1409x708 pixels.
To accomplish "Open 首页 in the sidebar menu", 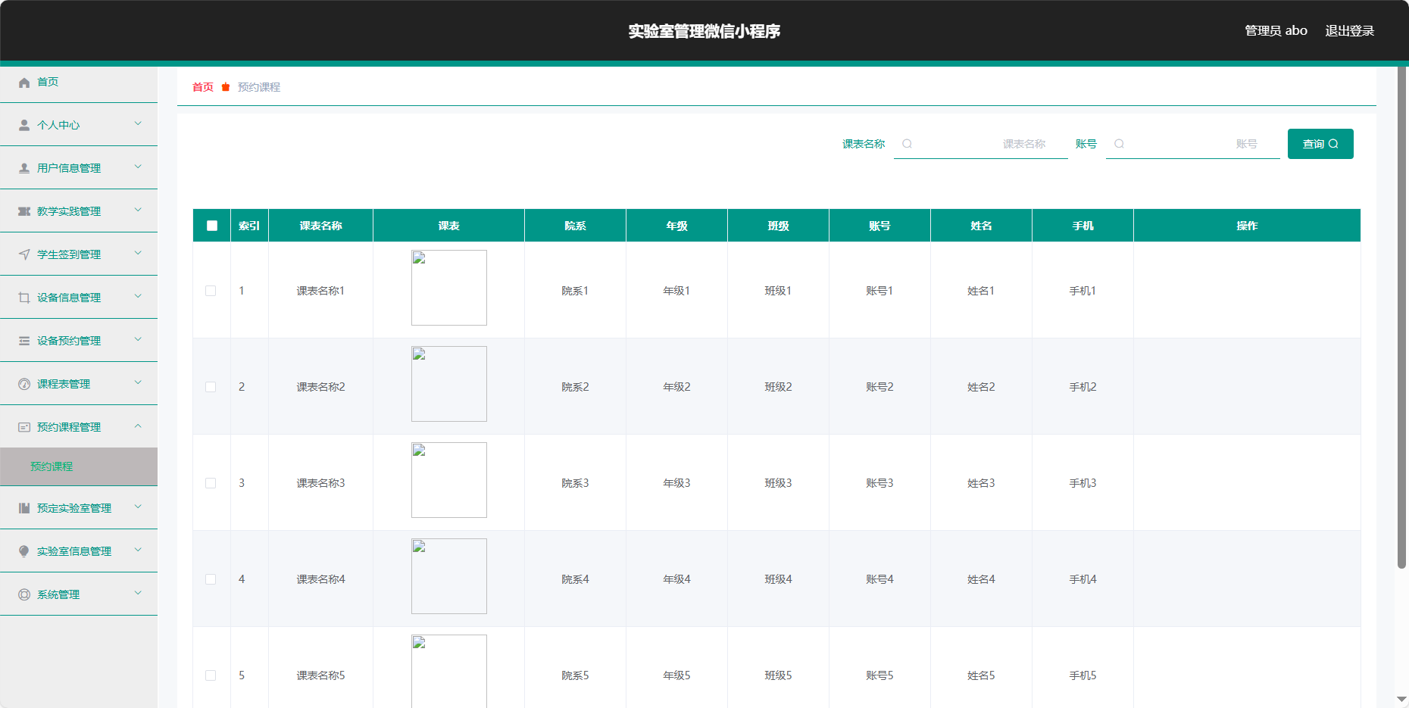I will (x=48, y=82).
